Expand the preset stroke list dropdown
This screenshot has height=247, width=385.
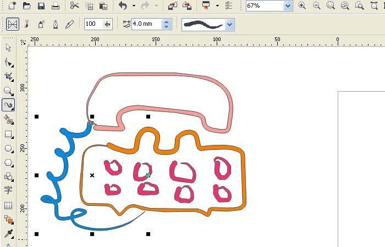tap(229, 25)
